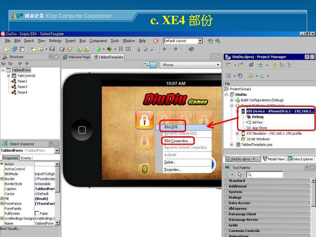Open the TabbedForm object selector dropdown

coord(57,151)
